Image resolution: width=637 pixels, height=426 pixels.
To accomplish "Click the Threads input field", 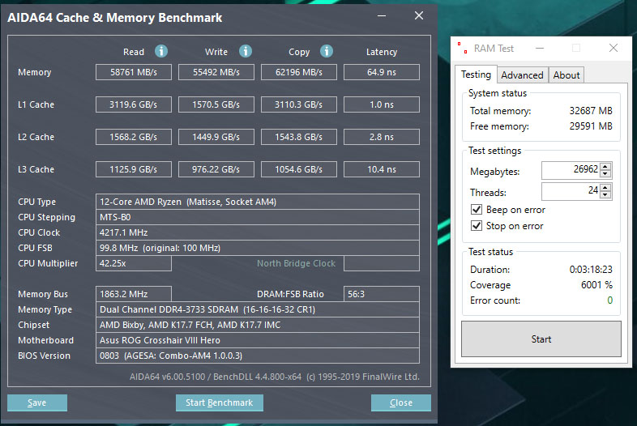I will (x=571, y=191).
